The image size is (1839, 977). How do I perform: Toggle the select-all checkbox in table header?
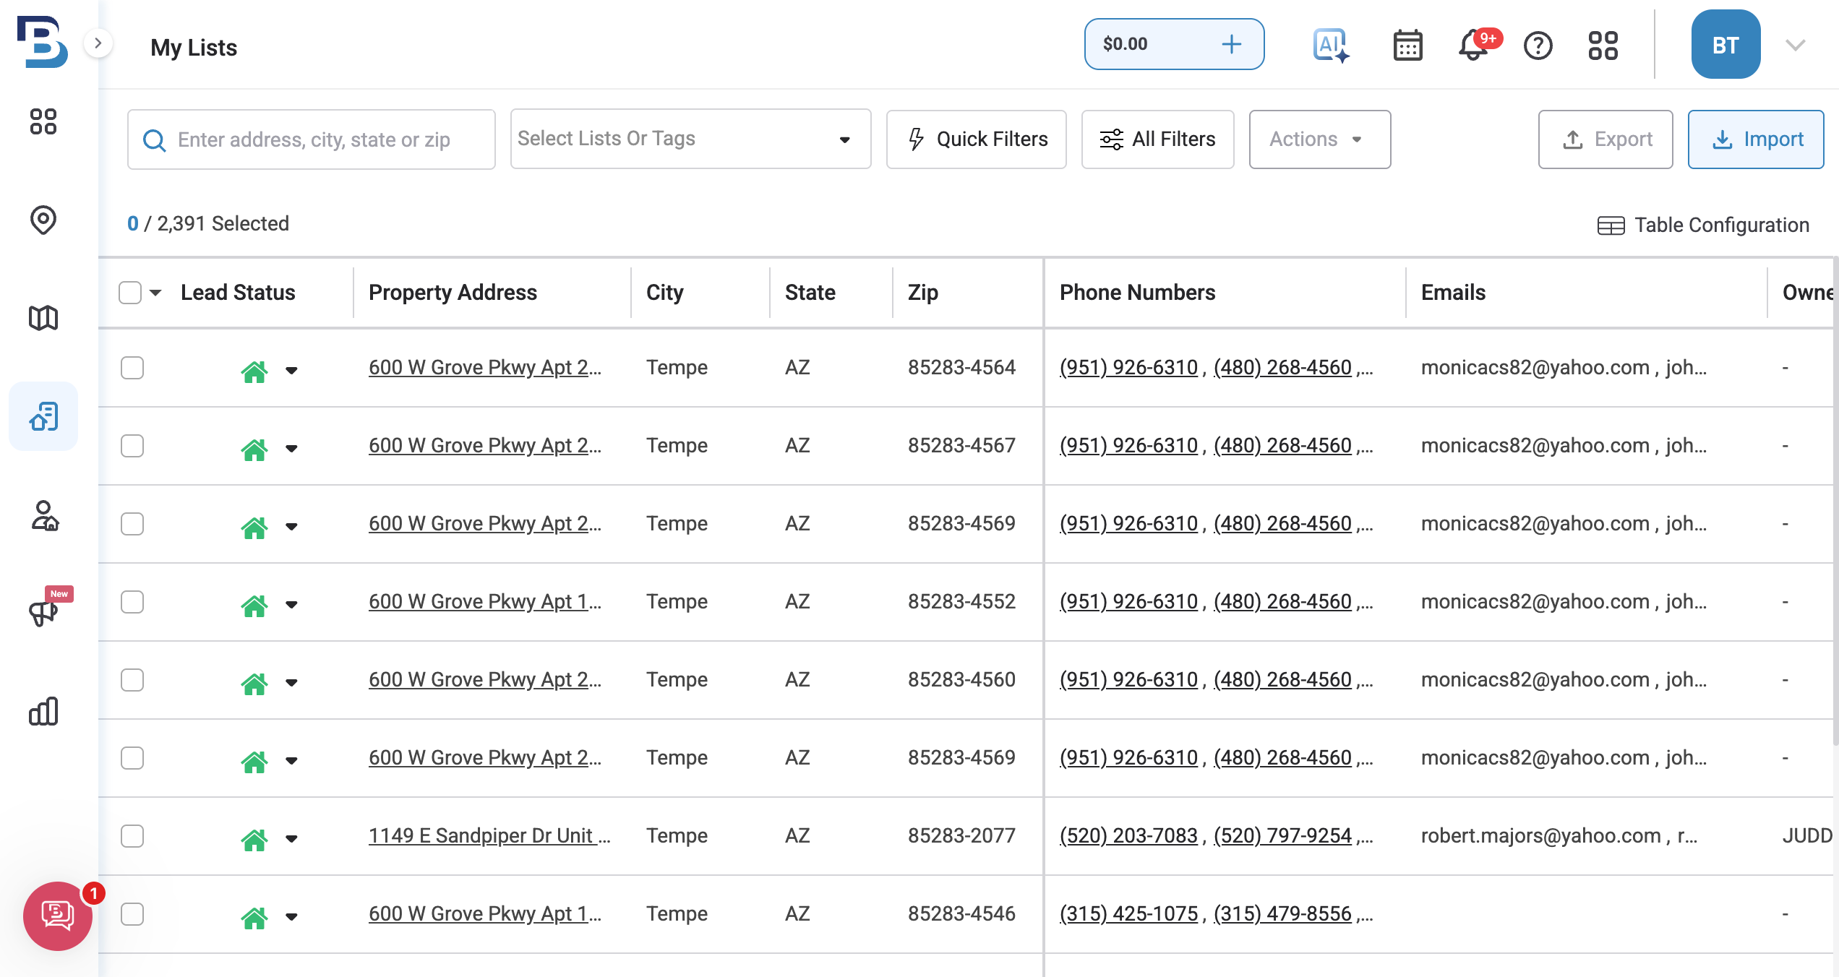pos(130,293)
